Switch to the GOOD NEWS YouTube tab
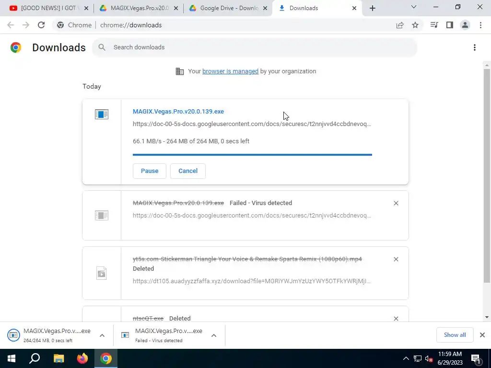Viewport: 491px width, 368px height. click(x=48, y=8)
